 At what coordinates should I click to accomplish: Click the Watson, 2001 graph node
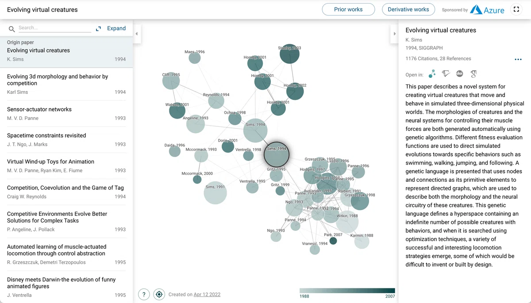tap(177, 111)
